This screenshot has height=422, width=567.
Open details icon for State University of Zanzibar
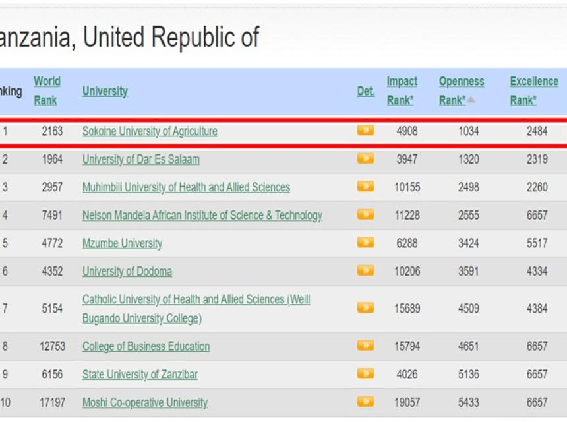[x=365, y=374]
